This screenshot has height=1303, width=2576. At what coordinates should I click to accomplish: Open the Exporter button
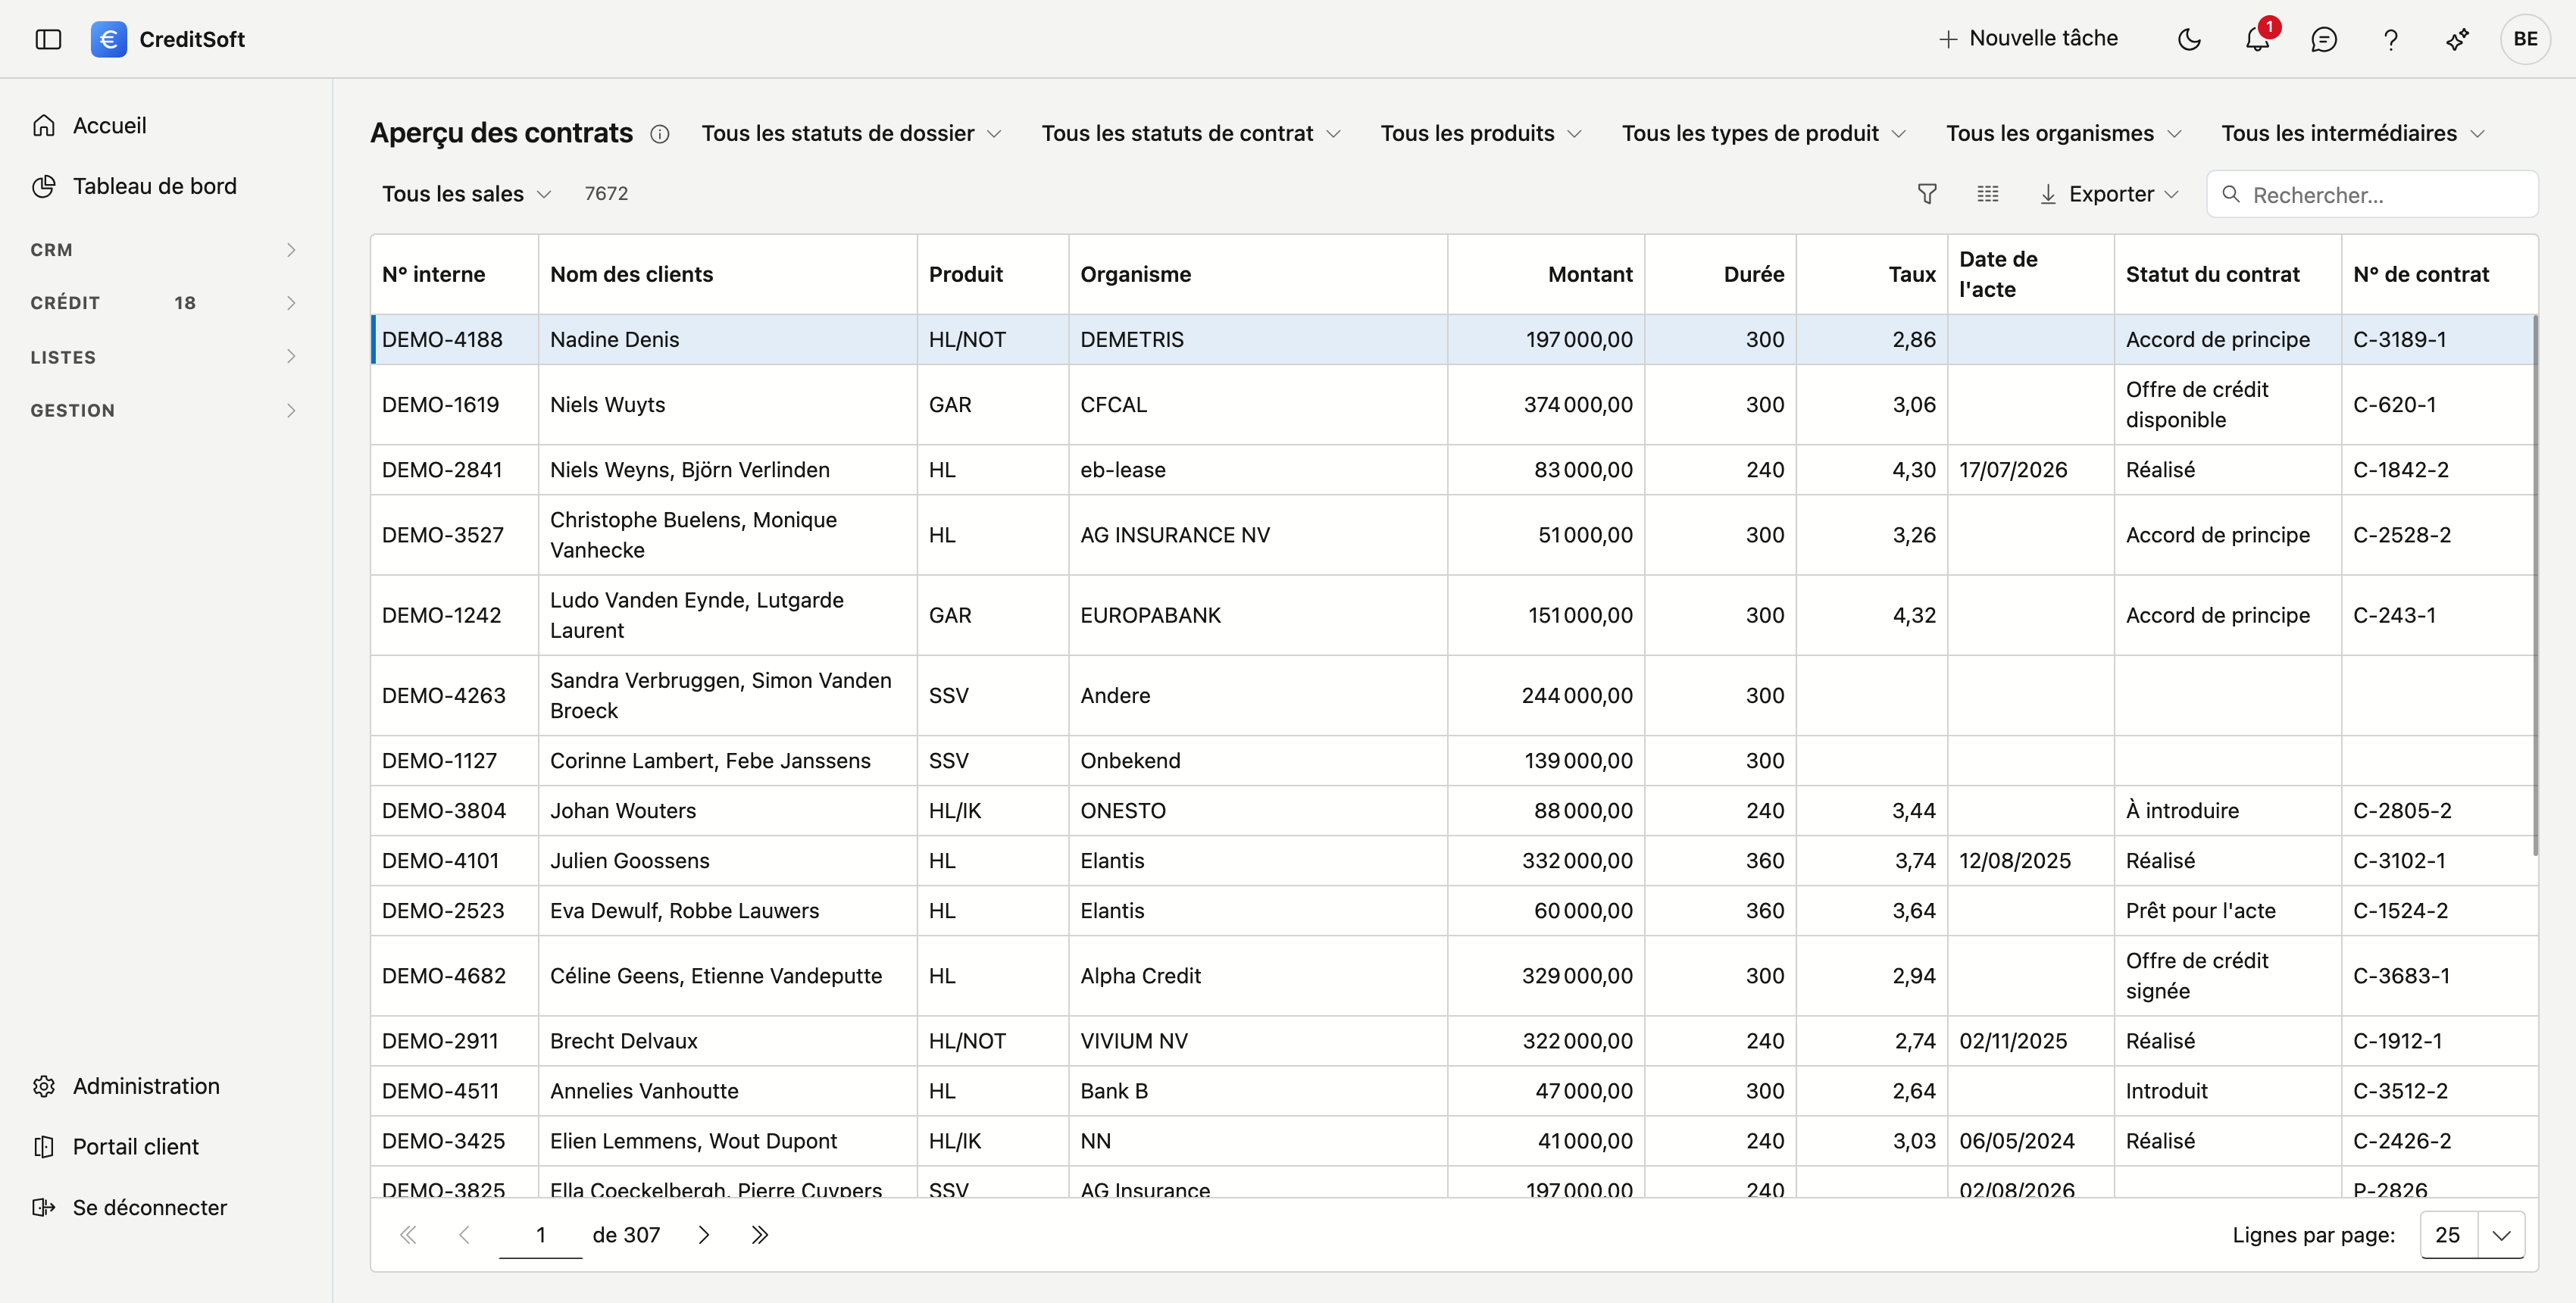(2108, 194)
